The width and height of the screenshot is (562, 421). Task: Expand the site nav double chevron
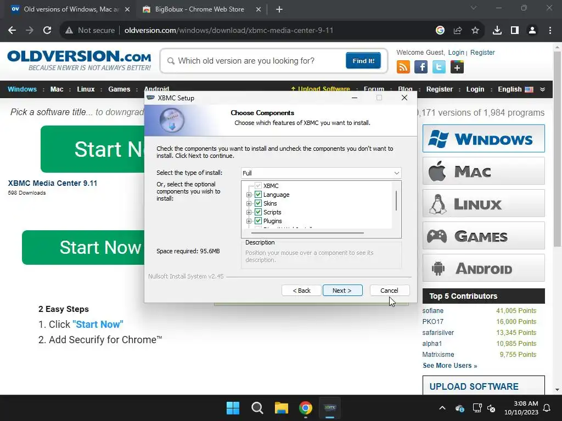[542, 89]
